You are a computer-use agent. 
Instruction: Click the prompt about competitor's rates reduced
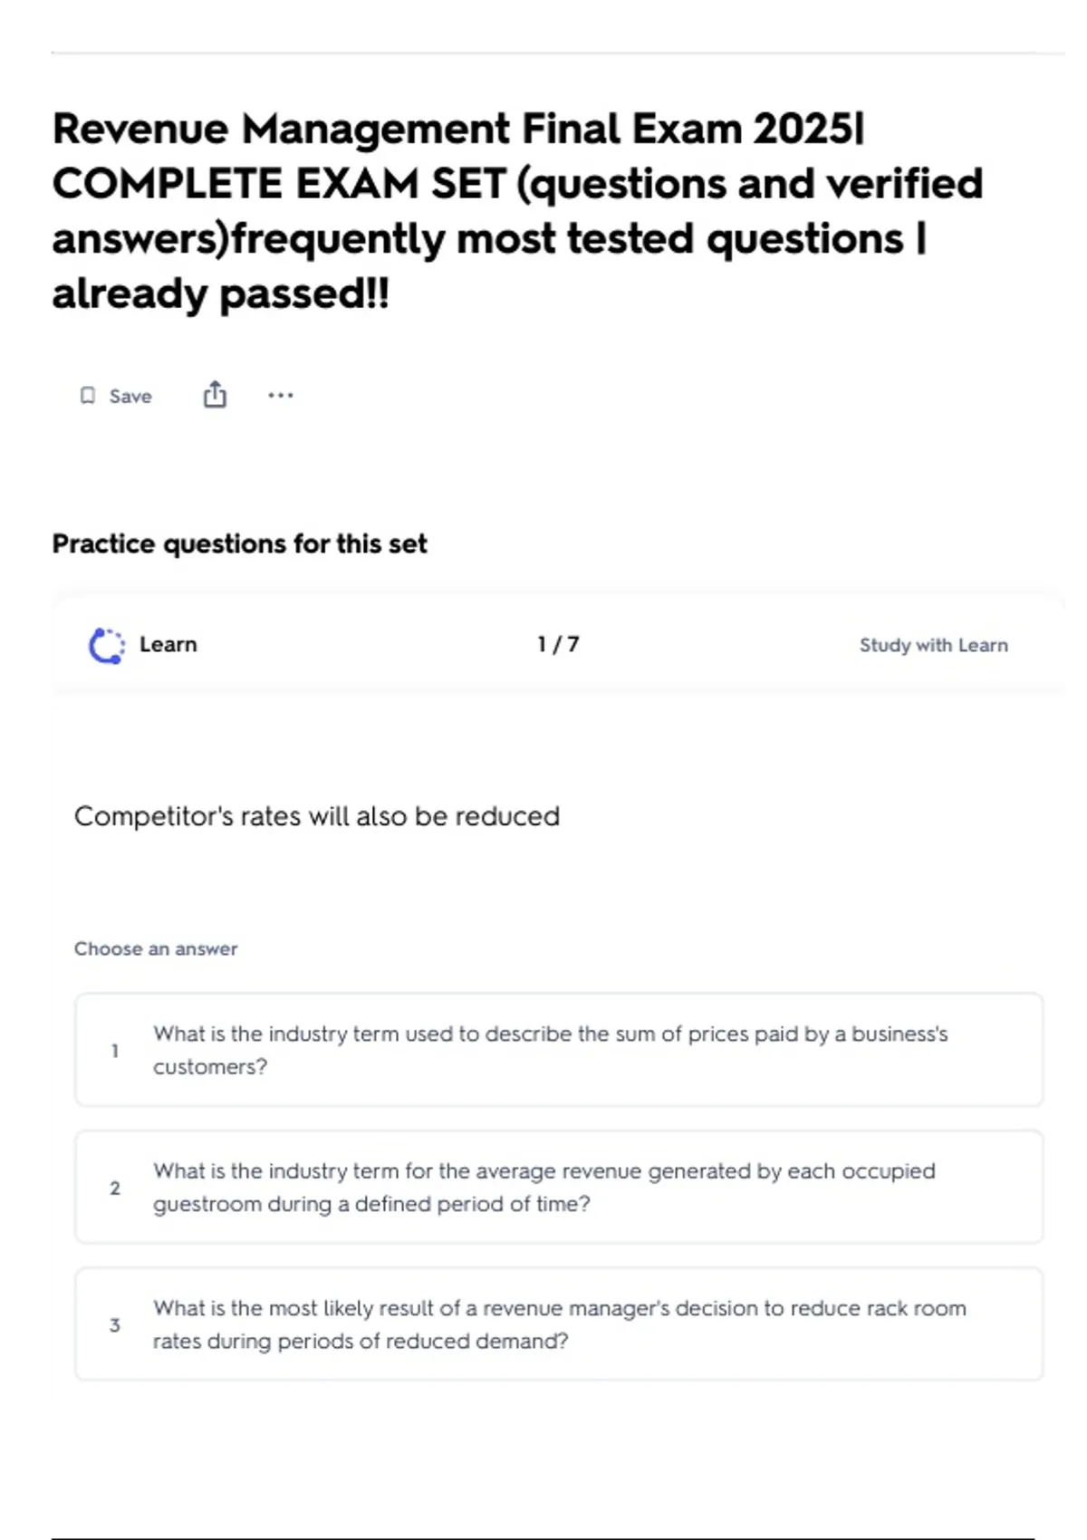pos(317,816)
